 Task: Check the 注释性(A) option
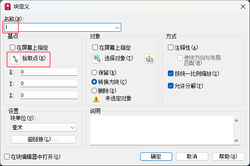point(170,48)
